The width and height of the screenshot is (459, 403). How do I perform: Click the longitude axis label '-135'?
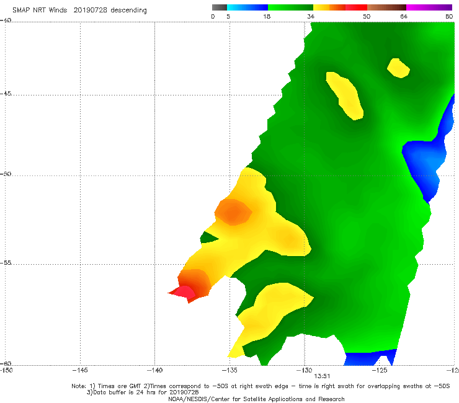229,370
